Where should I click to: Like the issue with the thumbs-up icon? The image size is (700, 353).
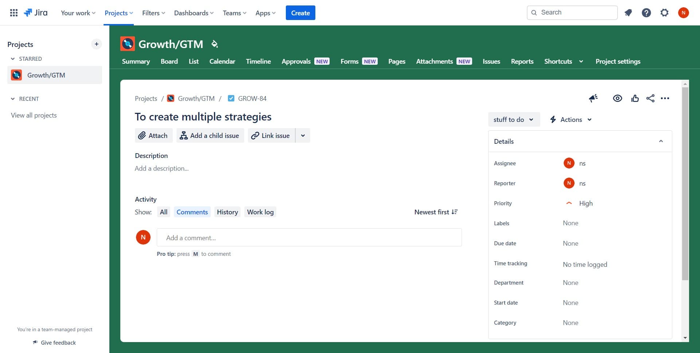[635, 98]
